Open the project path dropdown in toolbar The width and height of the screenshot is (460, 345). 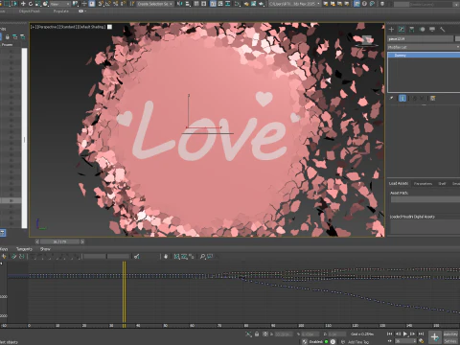point(294,4)
